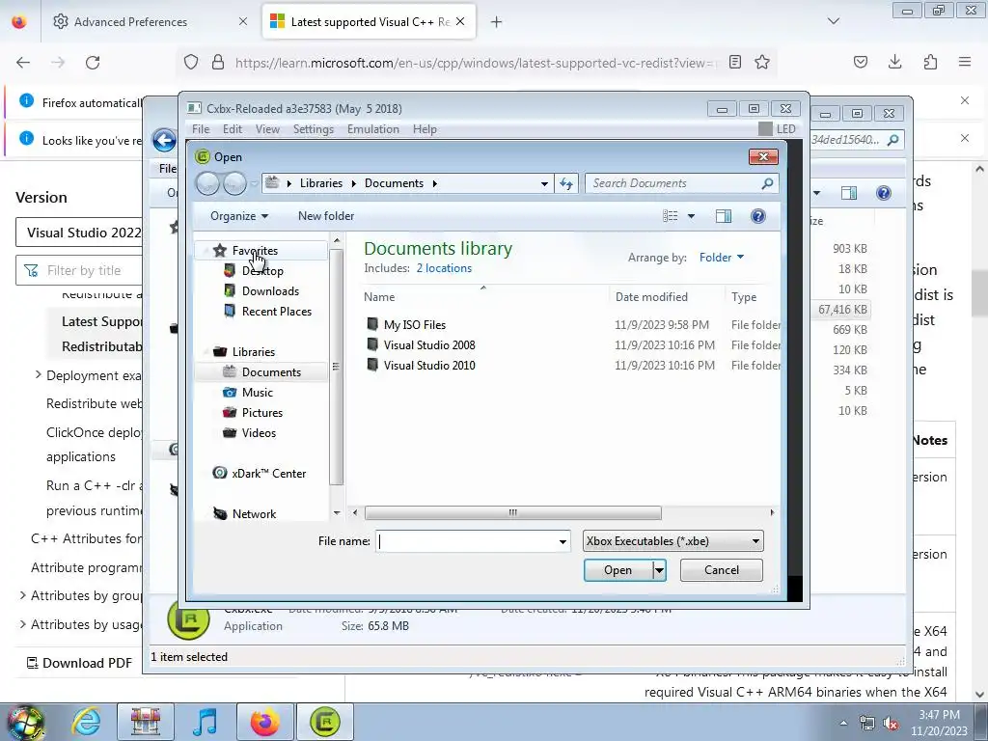Click the Download PDF link
Viewport: 988px width, 741px height.
click(x=79, y=664)
